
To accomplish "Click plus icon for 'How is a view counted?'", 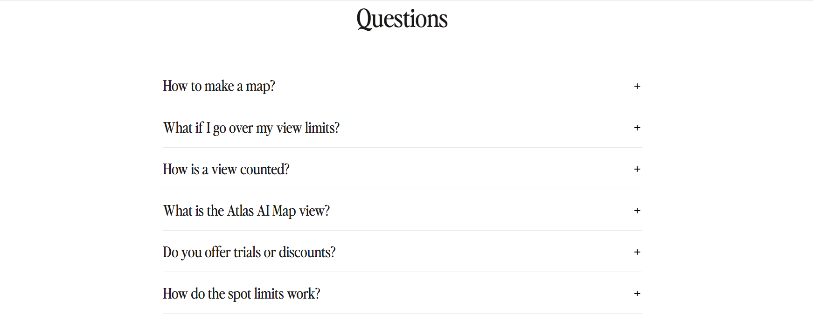I will point(637,169).
